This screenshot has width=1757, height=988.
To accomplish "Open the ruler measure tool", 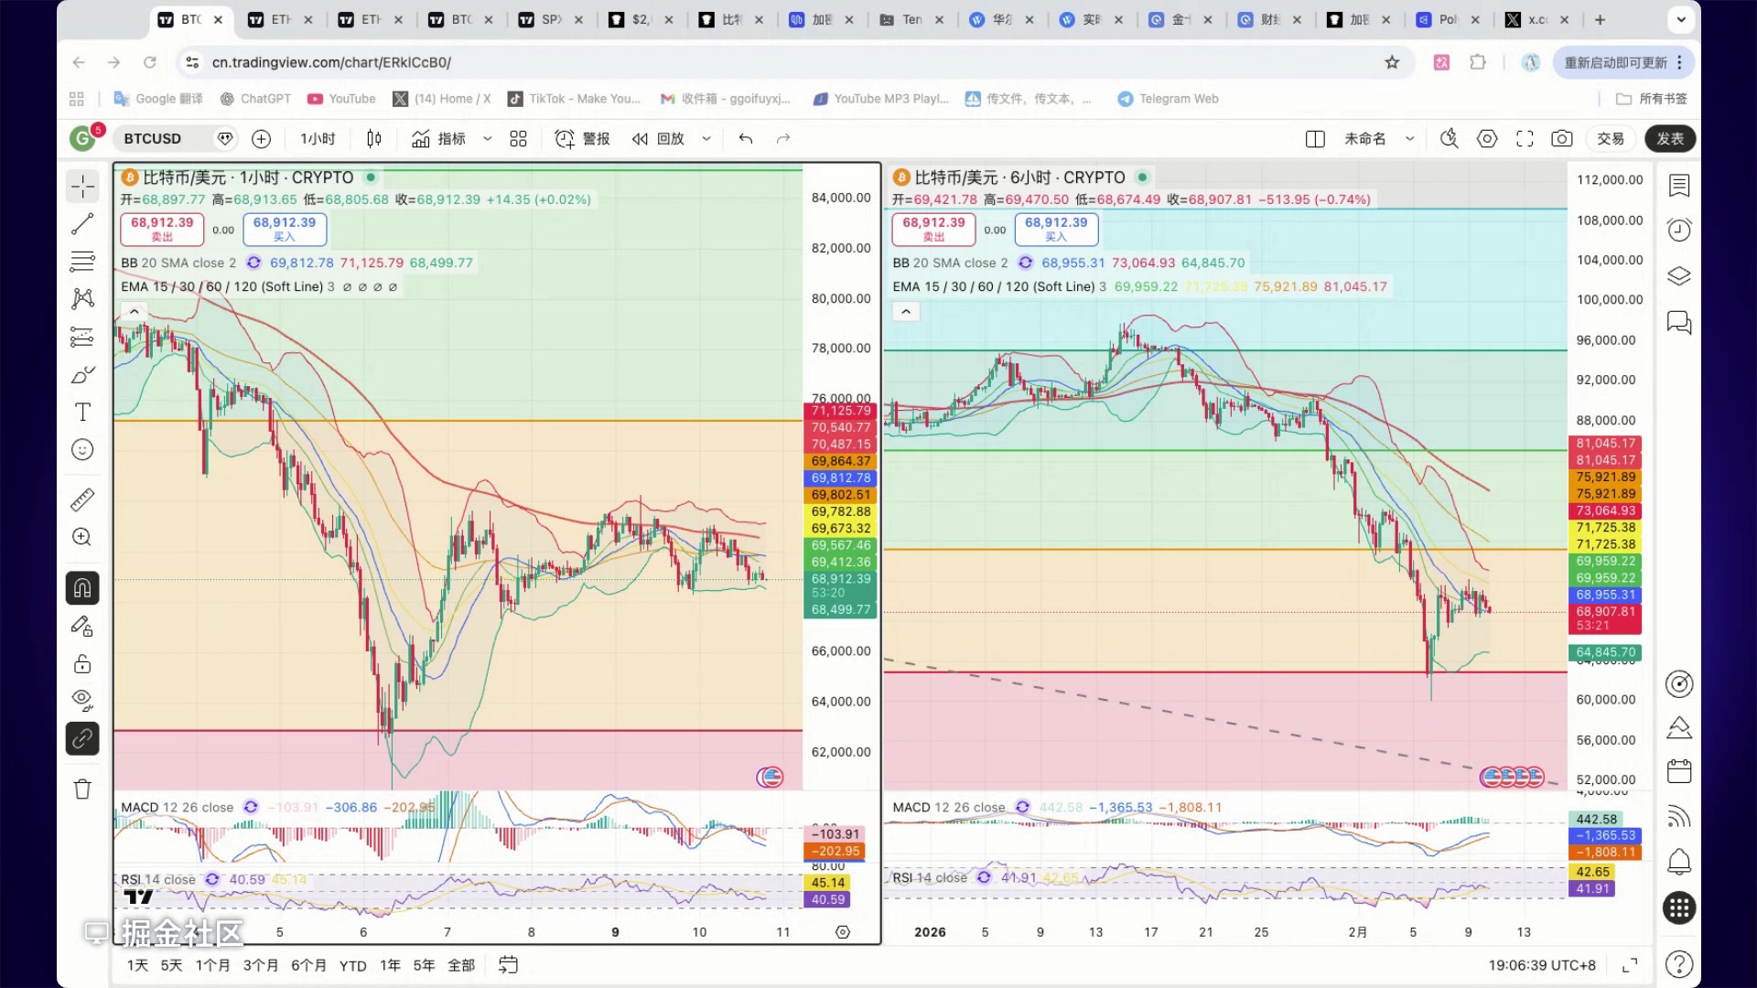I will click(x=82, y=499).
